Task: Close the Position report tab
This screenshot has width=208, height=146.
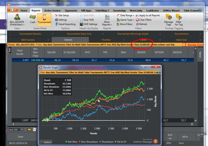Action: pos(124,40)
